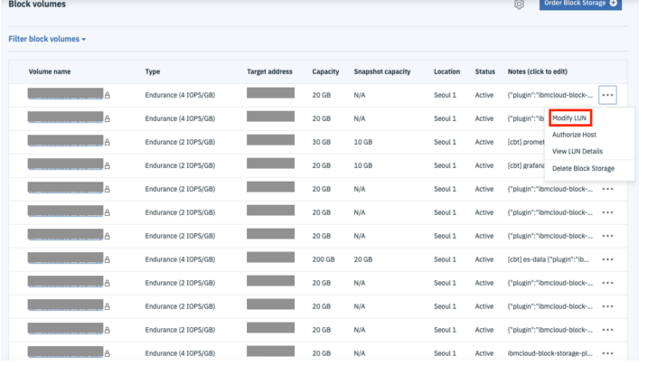The height and width of the screenshot is (366, 648).
Task: Click the '200 GB' capacity cell
Action: coord(324,259)
